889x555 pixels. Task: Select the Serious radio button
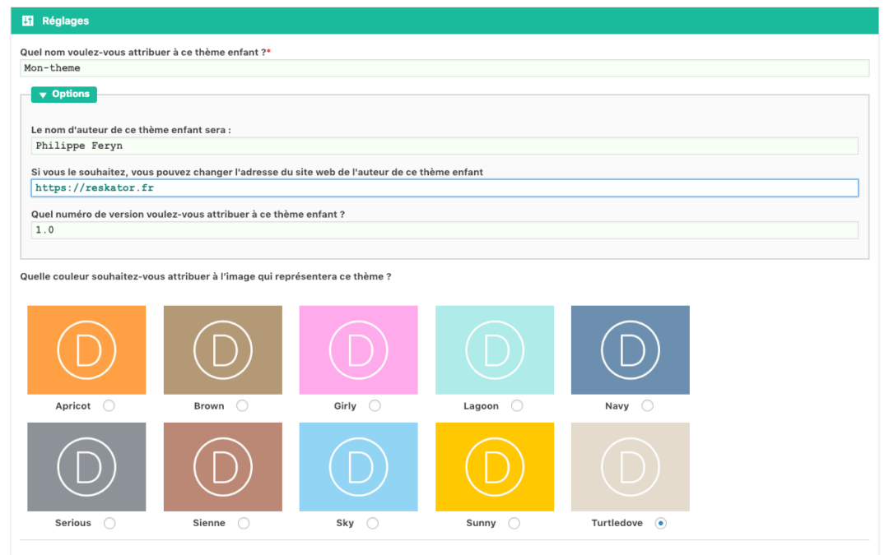click(x=109, y=523)
